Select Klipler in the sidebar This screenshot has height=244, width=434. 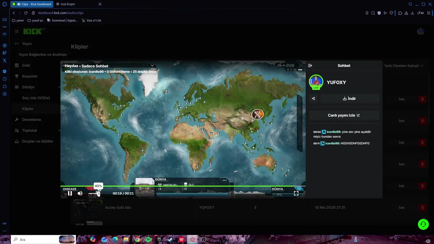(x=28, y=109)
